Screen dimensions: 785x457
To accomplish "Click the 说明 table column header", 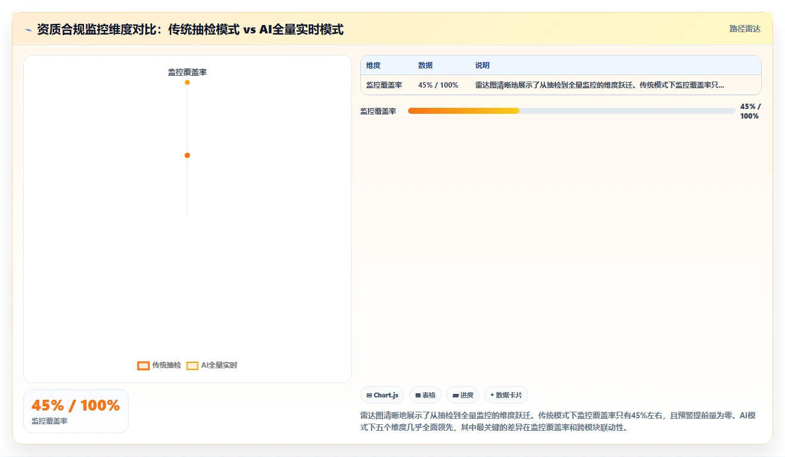I will coord(482,66).
